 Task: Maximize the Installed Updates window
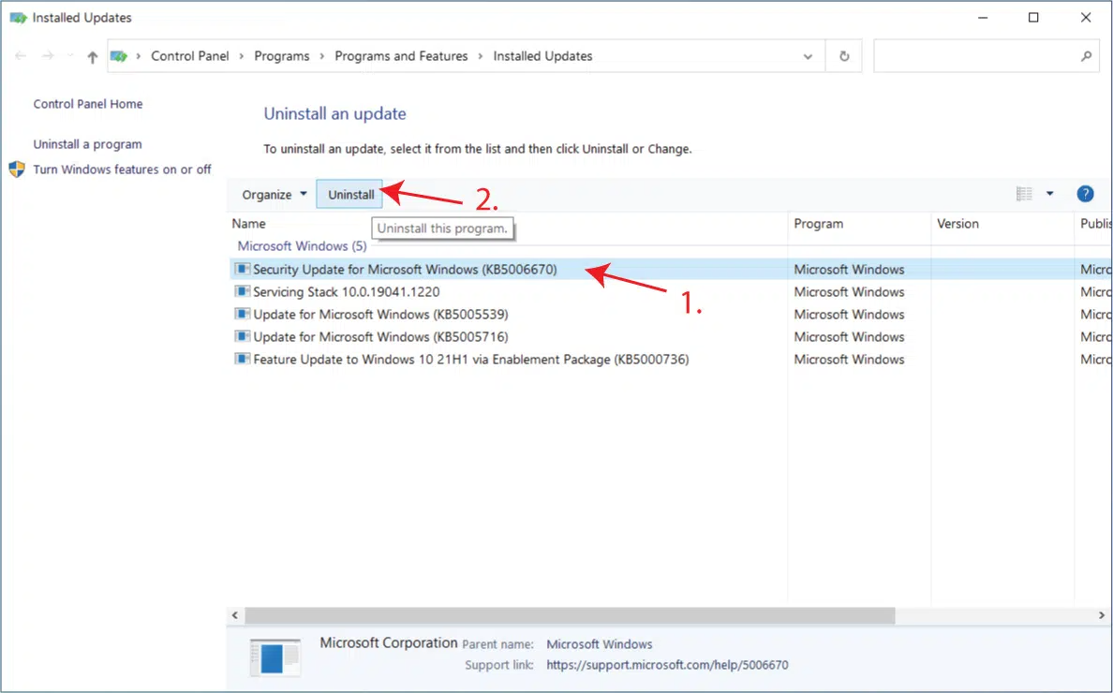[1033, 18]
